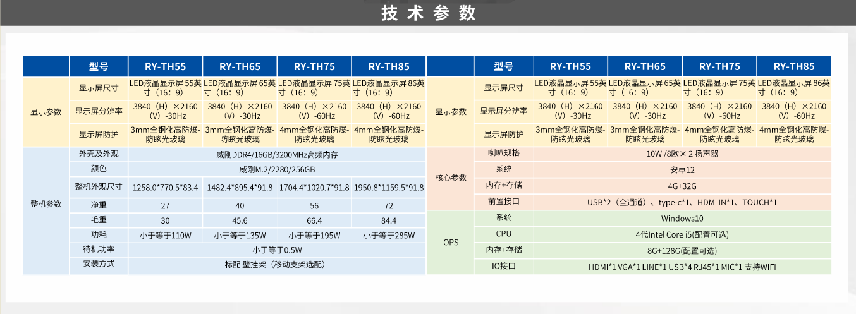Select the 小于等于285W power cell
Viewport: 856px width, 314px height.
pyautogui.click(x=388, y=236)
